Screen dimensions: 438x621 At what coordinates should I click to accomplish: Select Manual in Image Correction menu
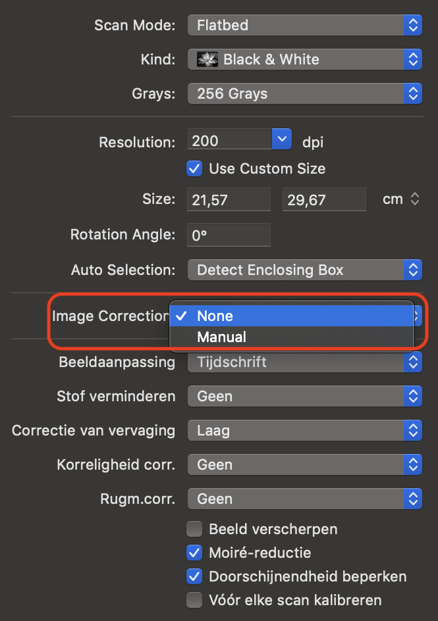click(x=292, y=337)
